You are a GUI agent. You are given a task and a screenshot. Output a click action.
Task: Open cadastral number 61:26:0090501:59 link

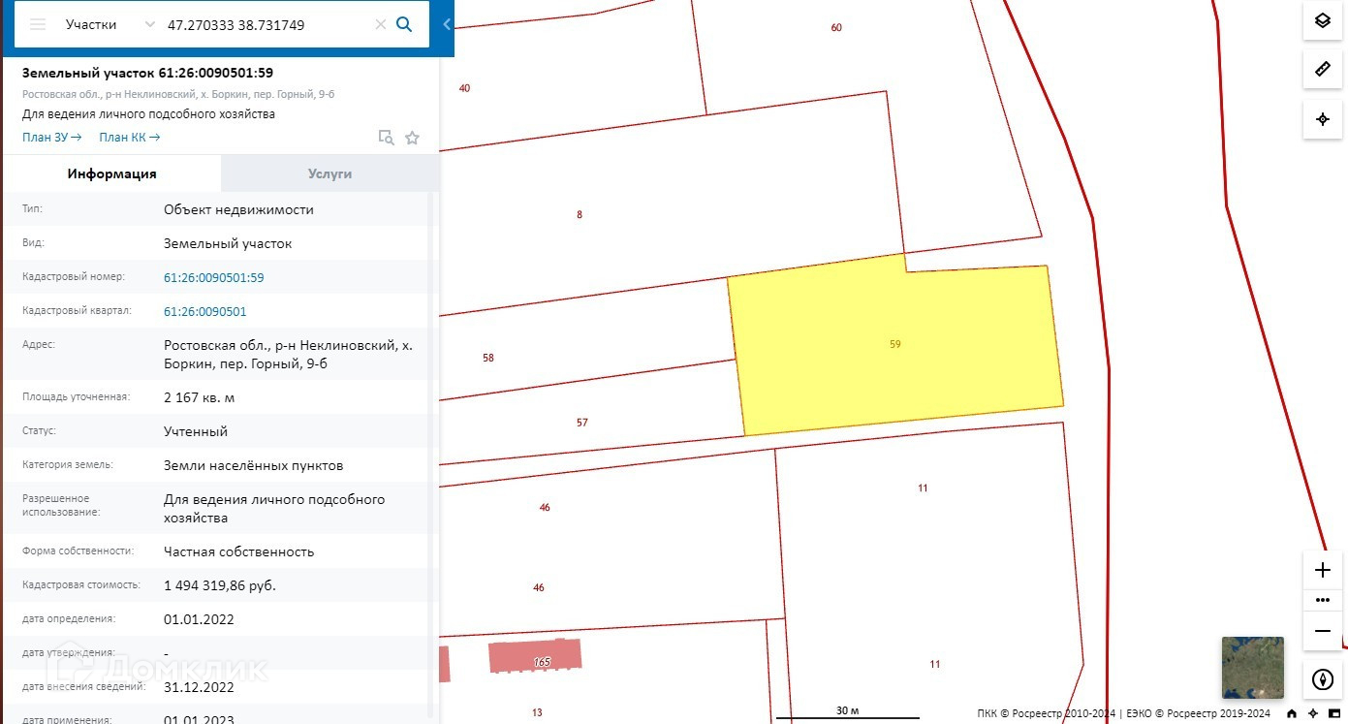point(214,278)
